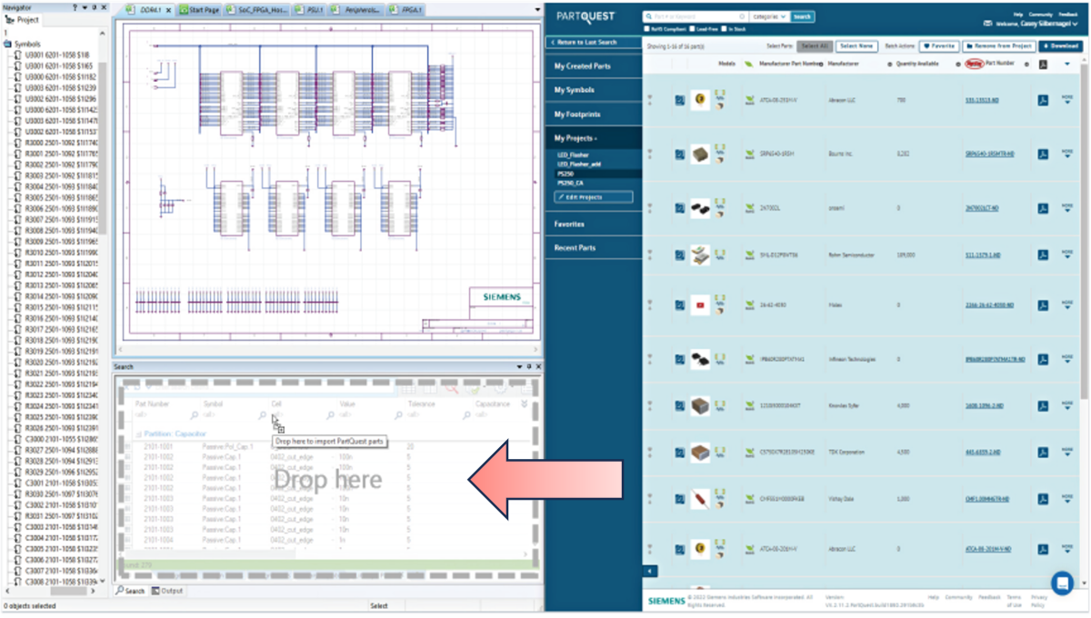Open datasheet PDF for Infineon Technologies part
The image size is (1091, 618).
click(x=1043, y=359)
